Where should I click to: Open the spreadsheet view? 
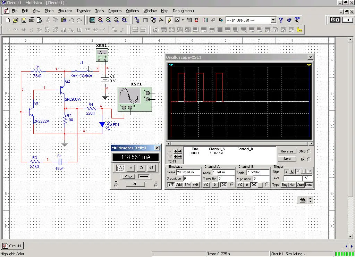[x=145, y=20]
